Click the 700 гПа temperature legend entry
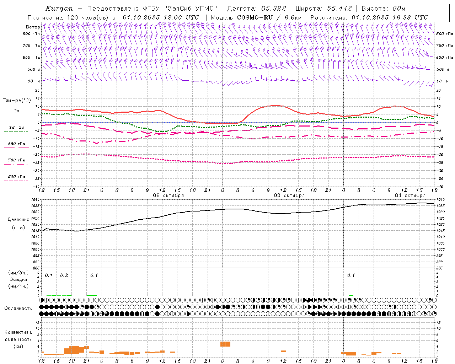The width and height of the screenshot is (455, 364). click(x=17, y=160)
